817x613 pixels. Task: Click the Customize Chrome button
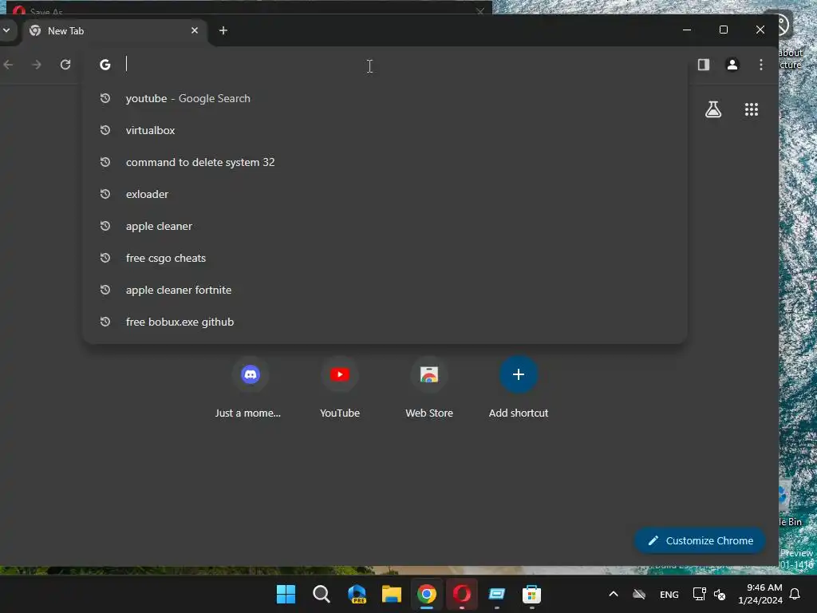coord(700,540)
